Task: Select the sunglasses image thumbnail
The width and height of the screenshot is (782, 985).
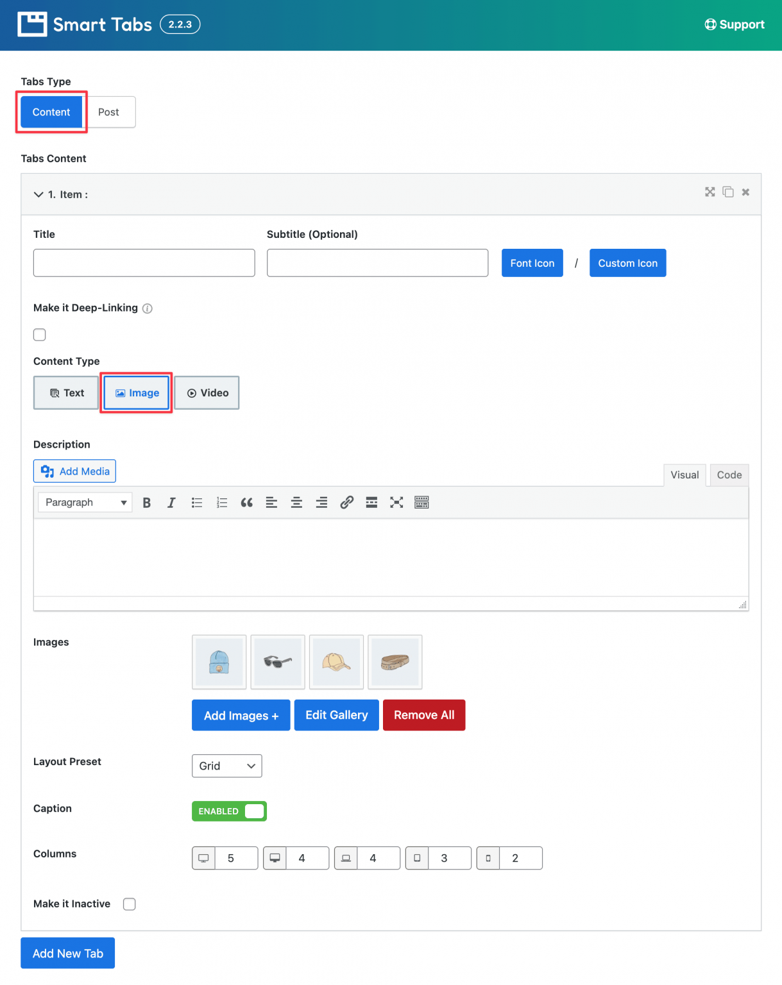Action: point(277,662)
